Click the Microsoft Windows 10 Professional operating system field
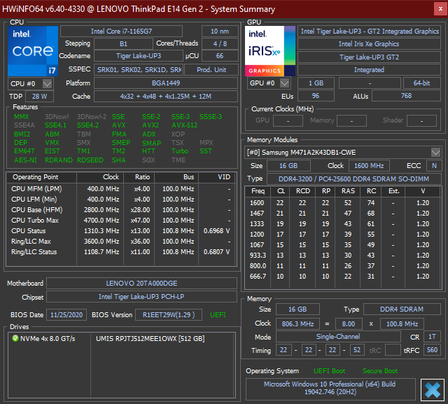The height and width of the screenshot is (404, 448). point(330,389)
